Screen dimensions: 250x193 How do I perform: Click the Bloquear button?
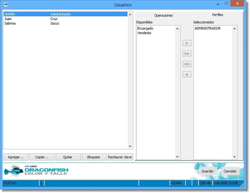(94, 157)
